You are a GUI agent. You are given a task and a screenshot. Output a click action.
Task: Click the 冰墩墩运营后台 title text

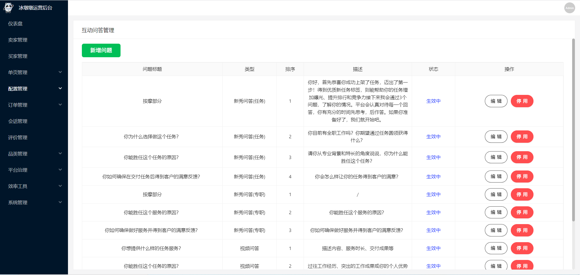point(35,8)
